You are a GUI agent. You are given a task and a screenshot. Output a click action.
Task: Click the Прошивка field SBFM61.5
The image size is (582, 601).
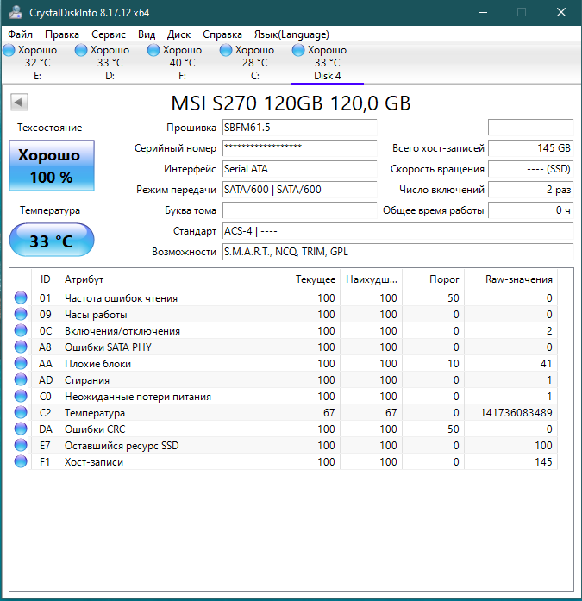tap(299, 128)
